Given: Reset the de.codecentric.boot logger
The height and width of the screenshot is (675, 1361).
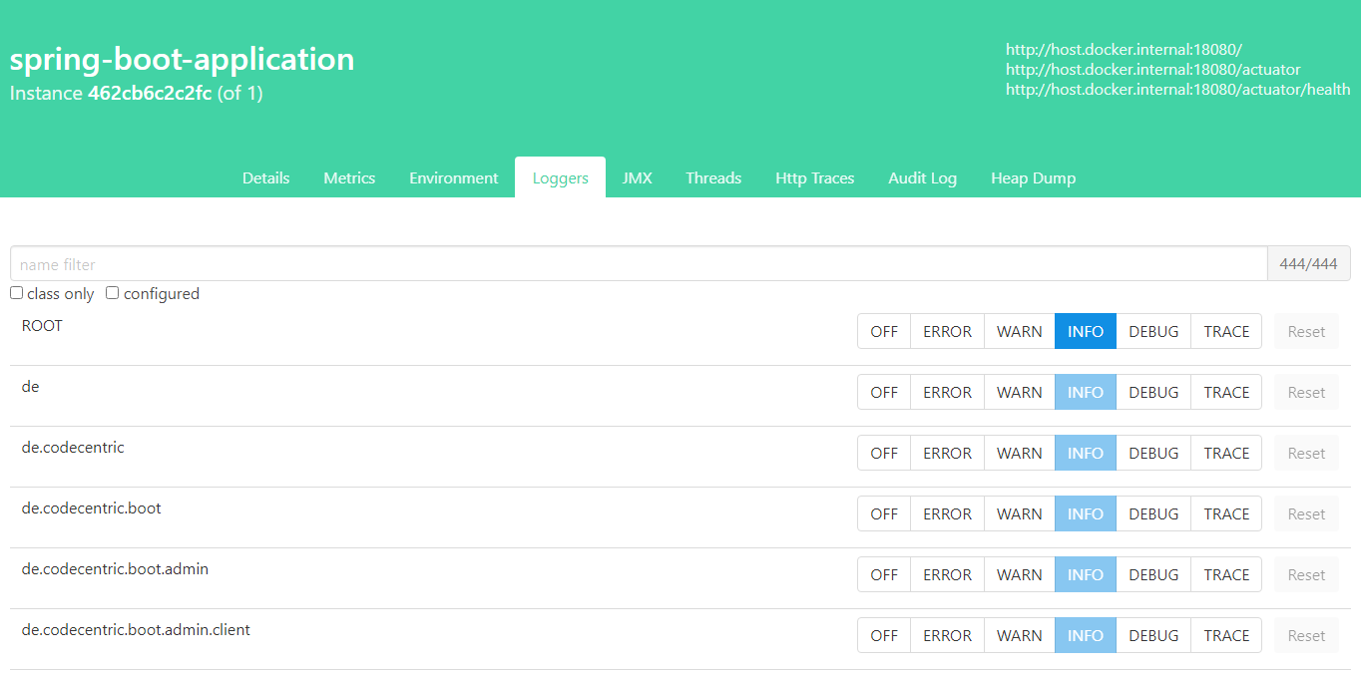Looking at the screenshot, I should pyautogui.click(x=1306, y=513).
